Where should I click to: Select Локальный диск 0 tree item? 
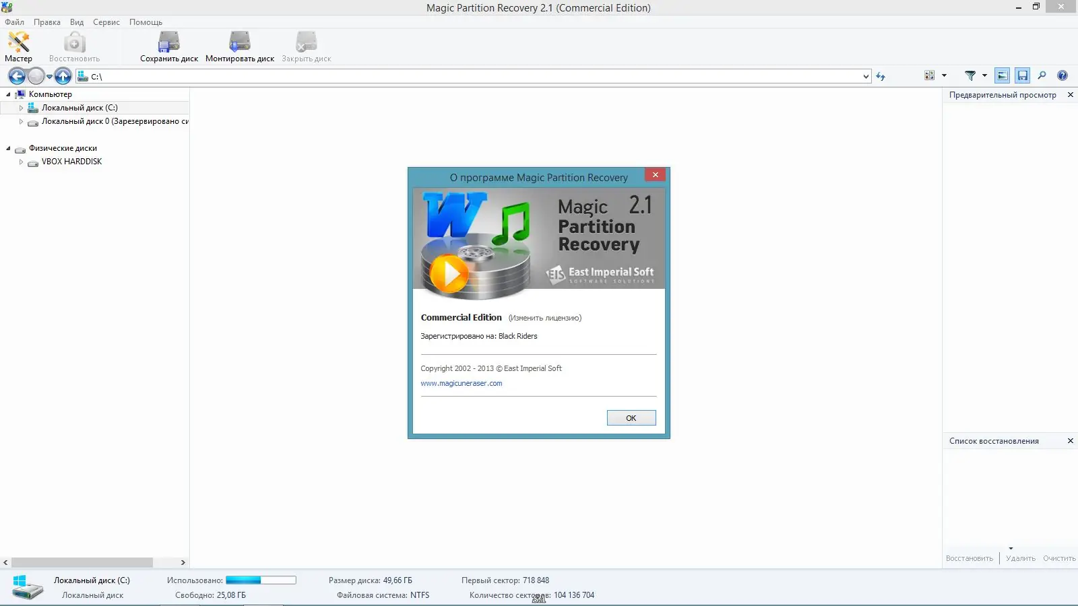point(115,121)
